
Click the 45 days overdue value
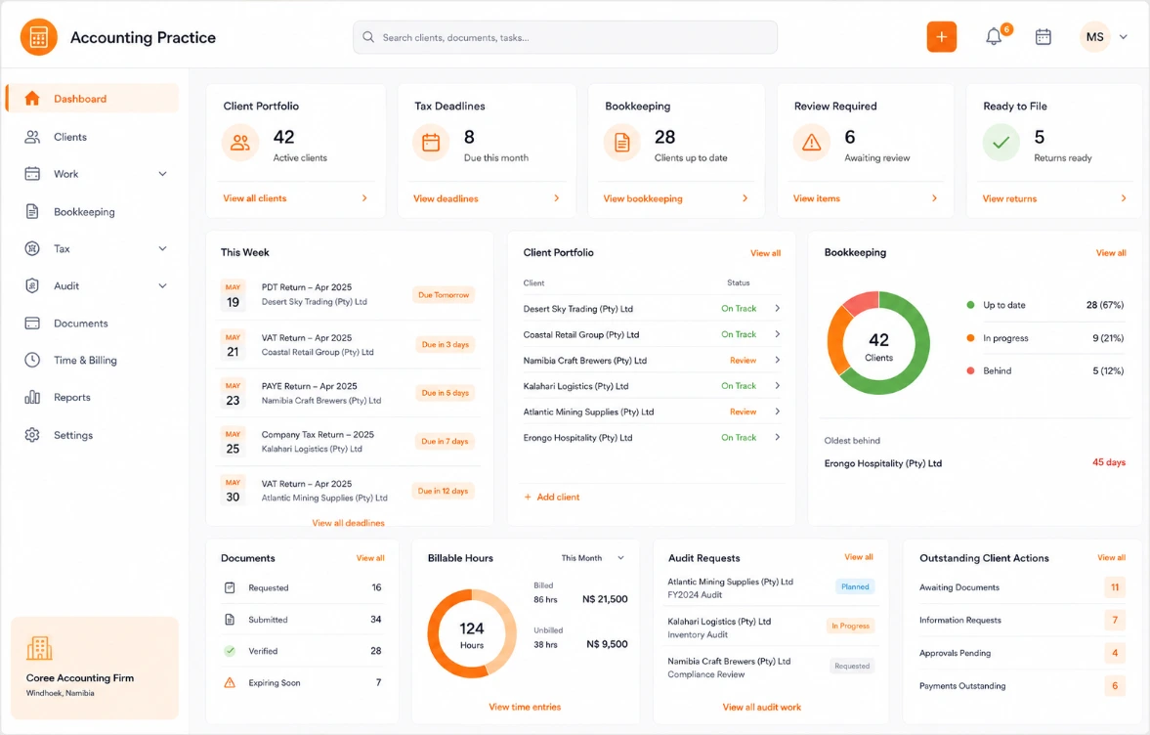tap(1108, 462)
